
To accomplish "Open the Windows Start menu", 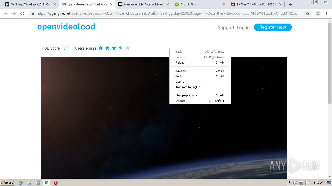I will pyautogui.click(x=7, y=182).
